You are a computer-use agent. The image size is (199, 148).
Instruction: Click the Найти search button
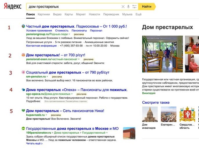click(147, 7)
